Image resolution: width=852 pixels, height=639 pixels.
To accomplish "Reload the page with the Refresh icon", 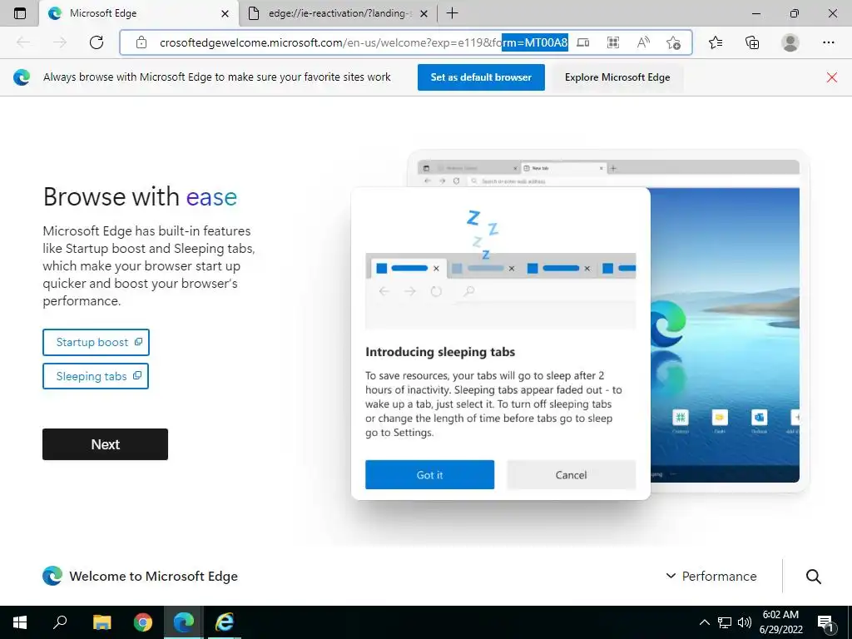I will (x=97, y=42).
